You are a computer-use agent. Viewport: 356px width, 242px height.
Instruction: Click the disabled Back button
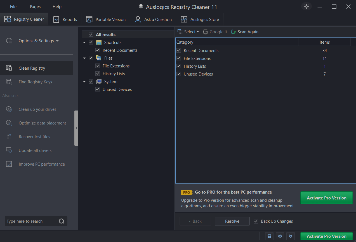(195, 221)
